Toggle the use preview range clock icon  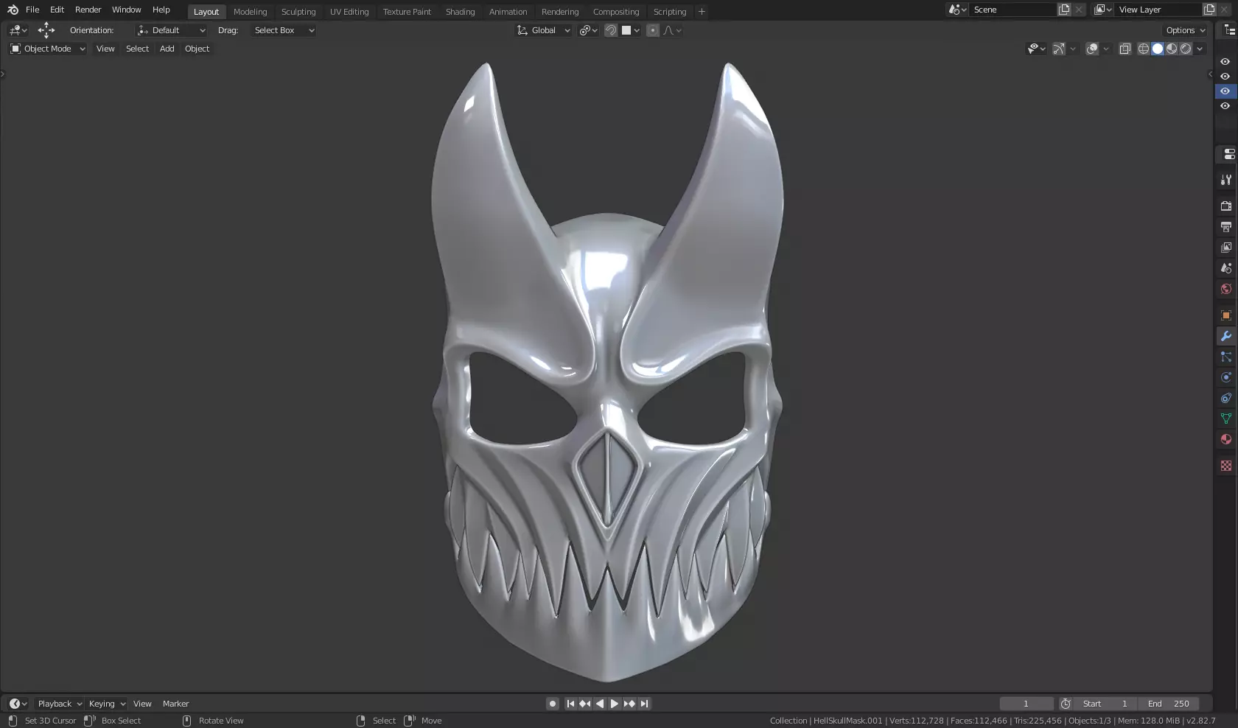pos(1066,704)
